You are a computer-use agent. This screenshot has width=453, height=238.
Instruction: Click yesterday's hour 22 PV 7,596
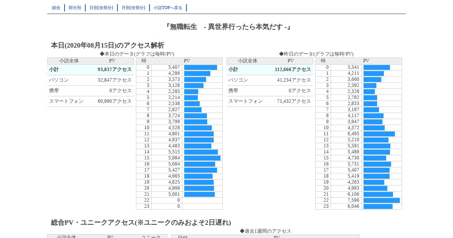(x=353, y=200)
